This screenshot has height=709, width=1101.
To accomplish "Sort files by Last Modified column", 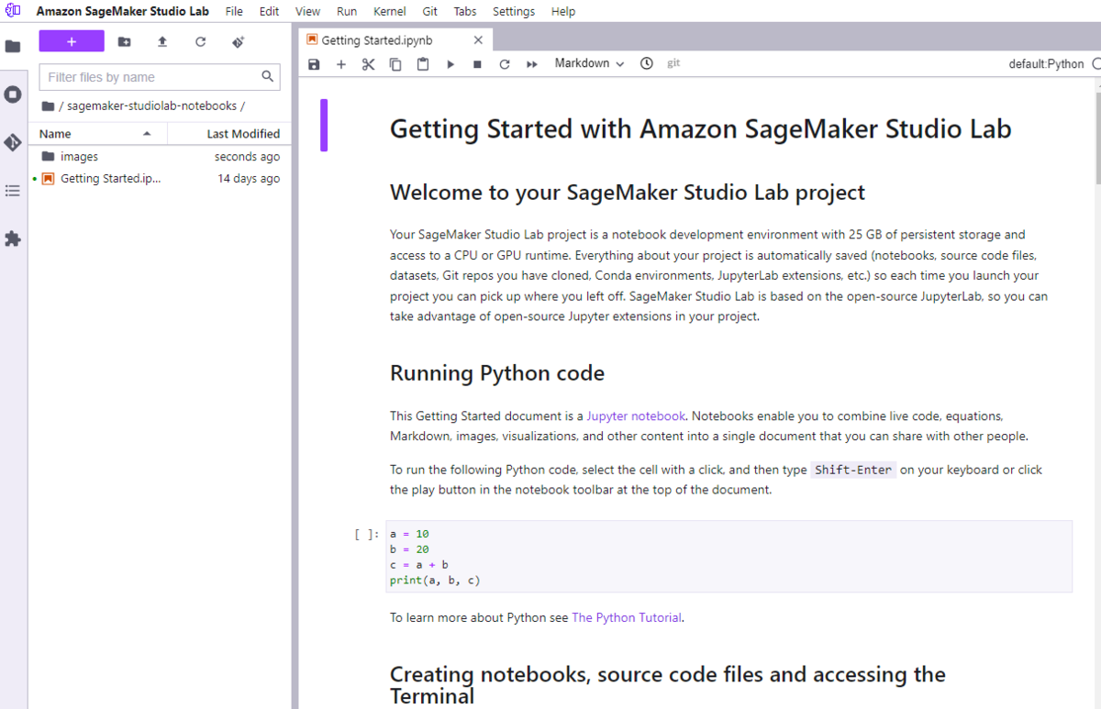I will pyautogui.click(x=229, y=134).
